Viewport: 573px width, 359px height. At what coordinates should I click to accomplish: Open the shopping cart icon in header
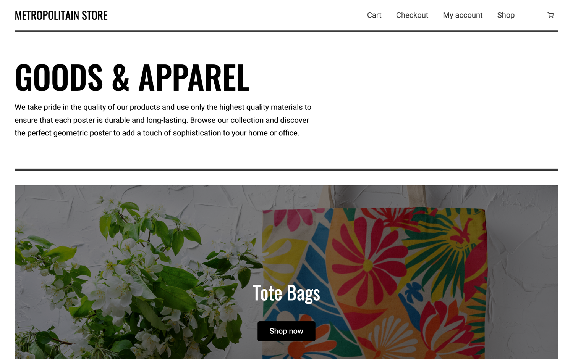pyautogui.click(x=550, y=15)
